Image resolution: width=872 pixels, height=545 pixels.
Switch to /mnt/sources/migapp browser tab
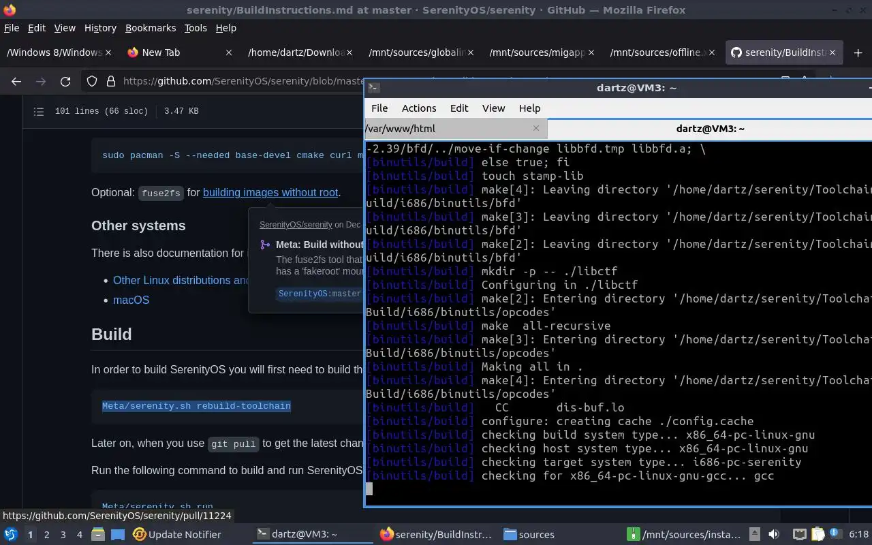(x=542, y=52)
